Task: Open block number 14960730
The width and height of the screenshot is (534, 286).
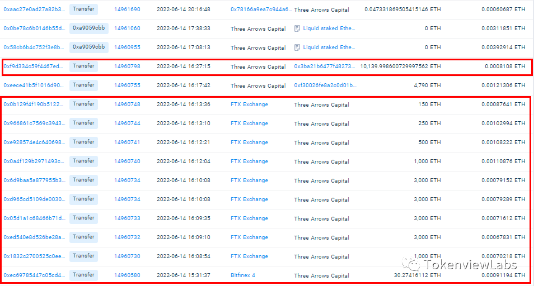Action: (127, 257)
